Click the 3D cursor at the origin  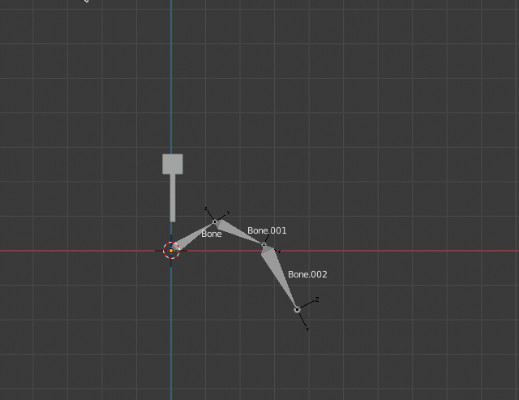coord(171,251)
